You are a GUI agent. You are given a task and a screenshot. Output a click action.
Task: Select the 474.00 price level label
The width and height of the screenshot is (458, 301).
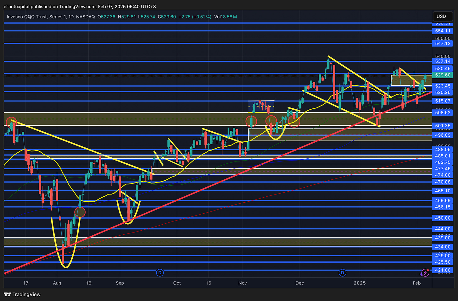(443, 175)
